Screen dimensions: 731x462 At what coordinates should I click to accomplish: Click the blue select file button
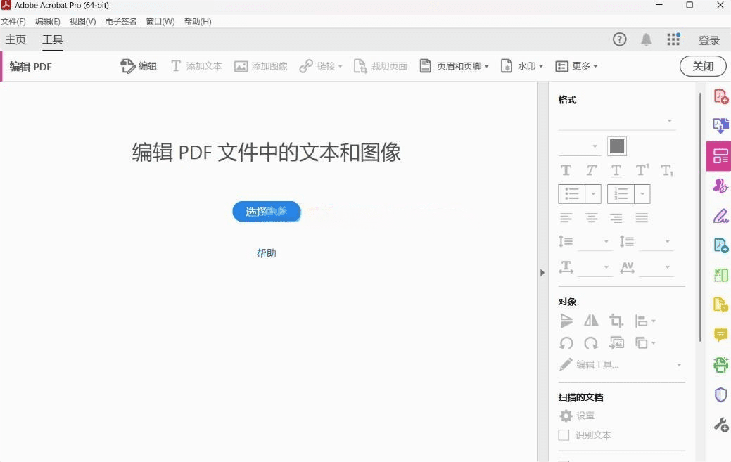[266, 212]
